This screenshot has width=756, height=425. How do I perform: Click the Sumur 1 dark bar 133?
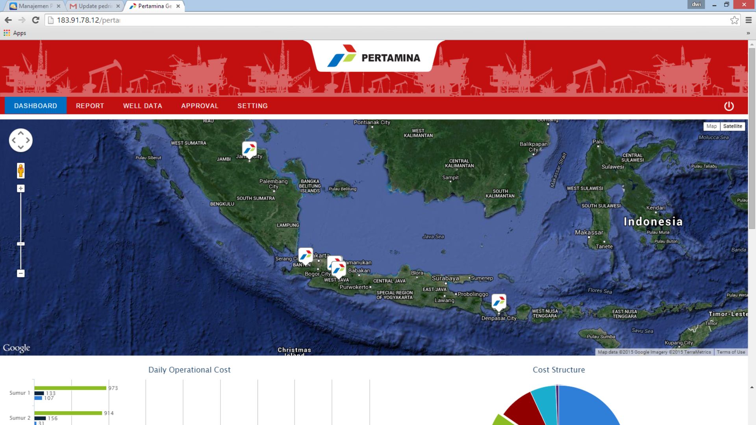[39, 393]
